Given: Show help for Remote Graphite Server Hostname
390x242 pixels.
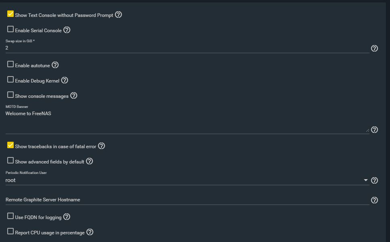Looking at the screenshot, I should click(x=374, y=200).
